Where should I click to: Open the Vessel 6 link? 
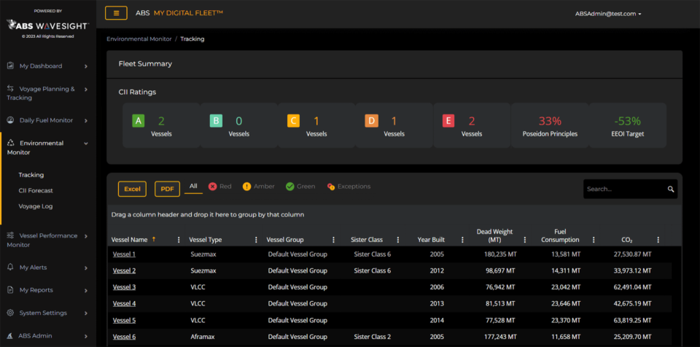point(124,337)
